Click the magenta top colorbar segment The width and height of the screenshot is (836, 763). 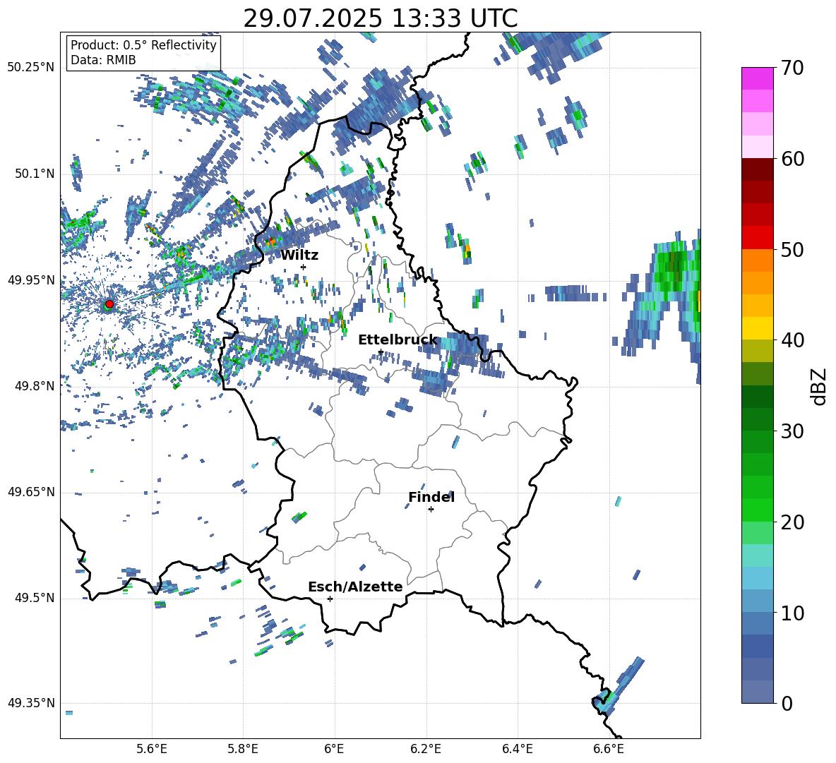pos(758,78)
